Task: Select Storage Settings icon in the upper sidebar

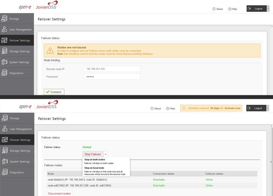Action: (x=5, y=51)
